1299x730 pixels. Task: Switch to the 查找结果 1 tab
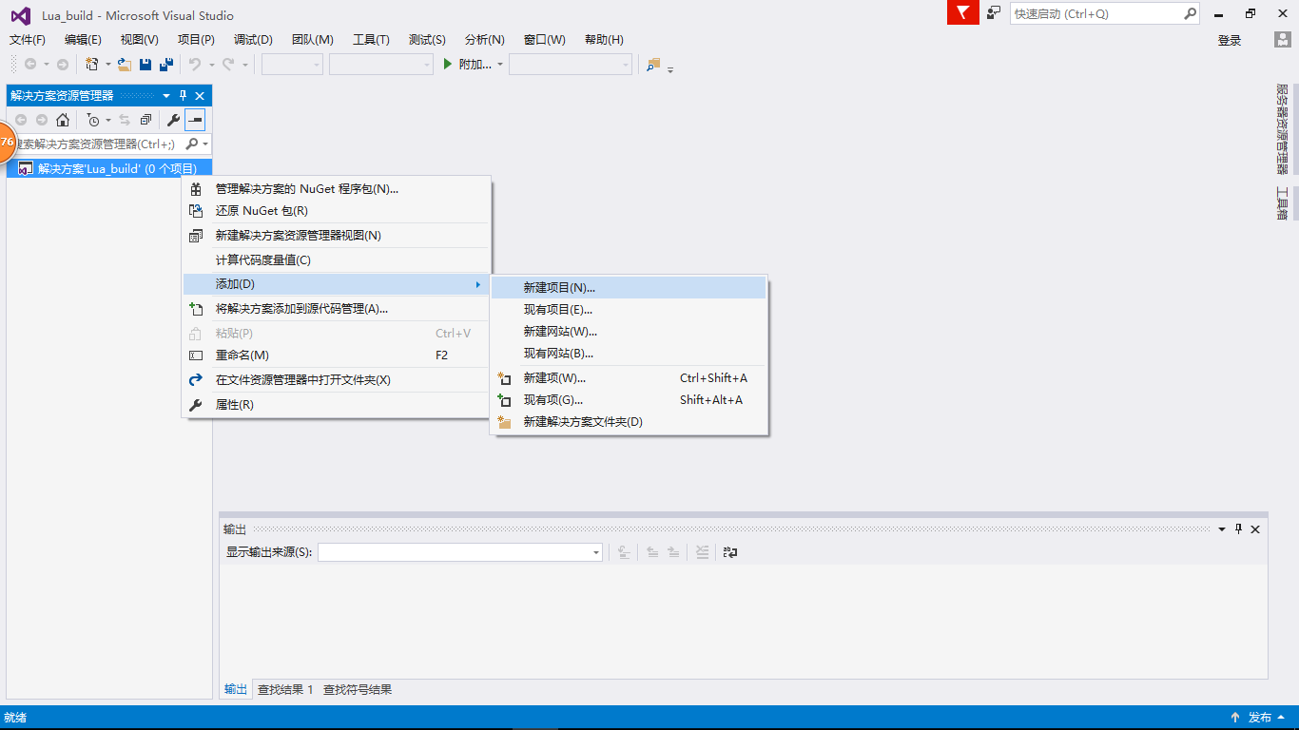pos(285,689)
